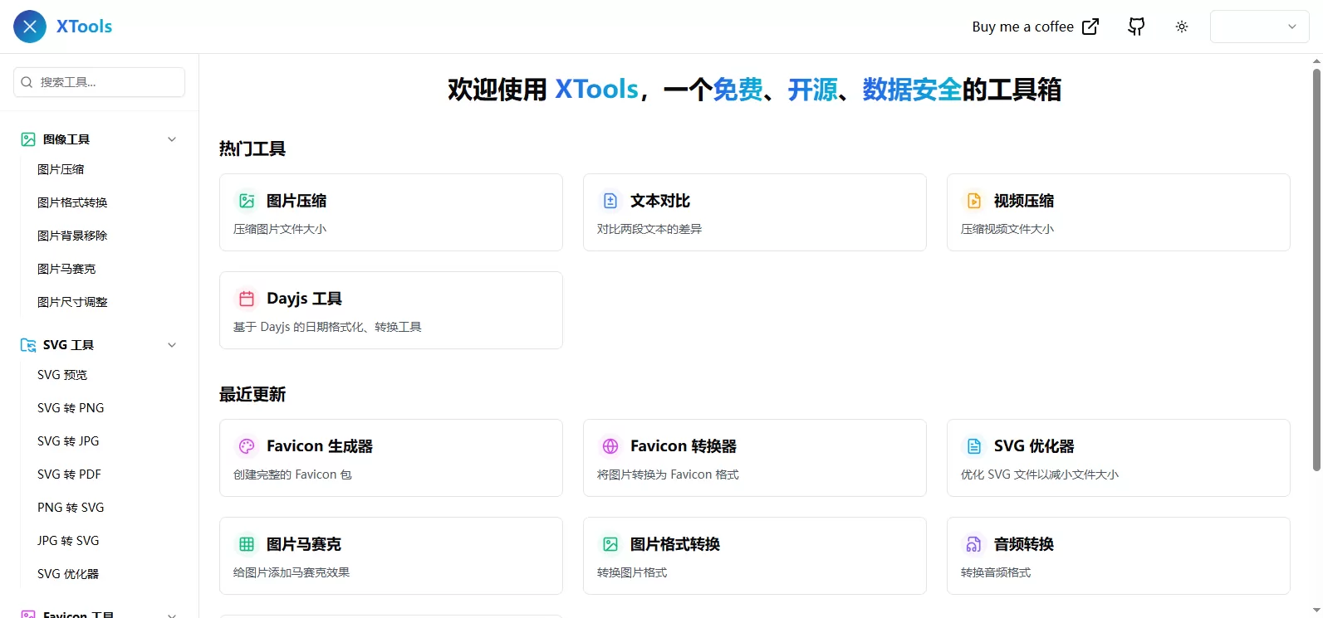Collapse the SVG 工具 sidebar section
The width and height of the screenshot is (1323, 618).
172,345
